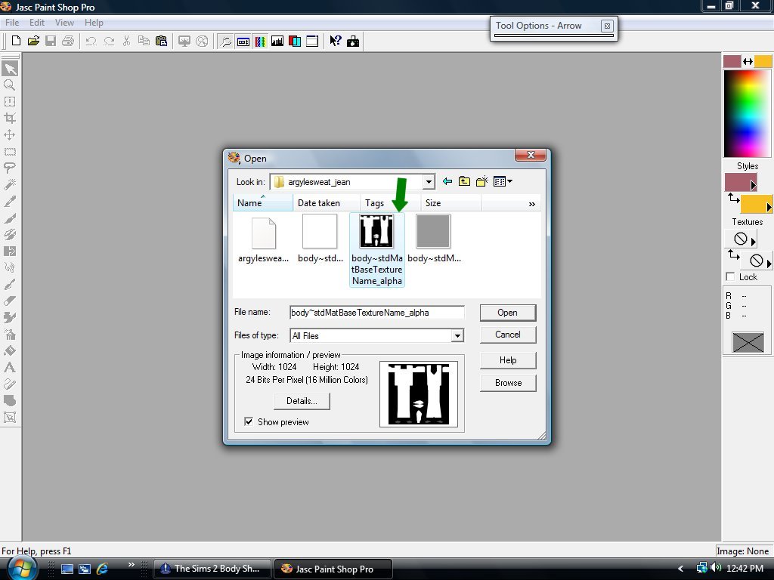Select the Deformation tool
Image resolution: width=774 pixels, height=580 pixels.
[x=10, y=102]
